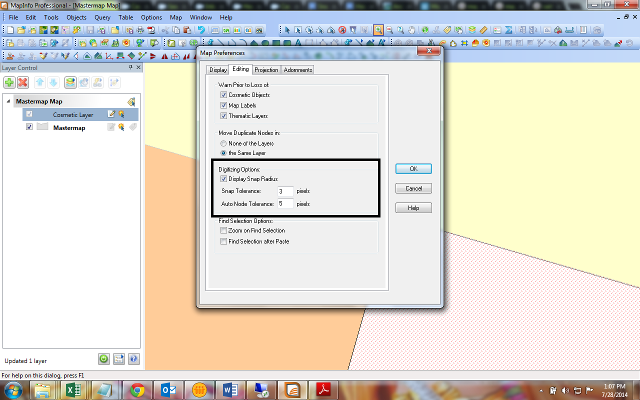Click the Help button in Map Preferences
The image size is (640, 400).
pyautogui.click(x=413, y=207)
